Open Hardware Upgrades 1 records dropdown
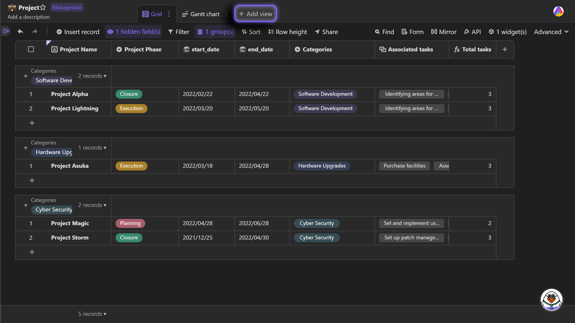This screenshot has width=575, height=323. point(92,148)
